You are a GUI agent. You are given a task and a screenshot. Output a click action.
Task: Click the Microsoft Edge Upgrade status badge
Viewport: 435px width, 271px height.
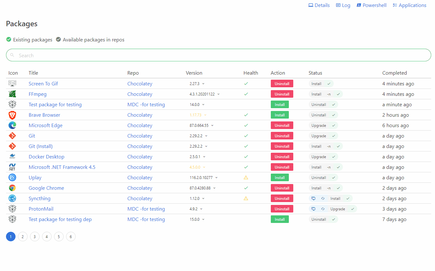323,125
